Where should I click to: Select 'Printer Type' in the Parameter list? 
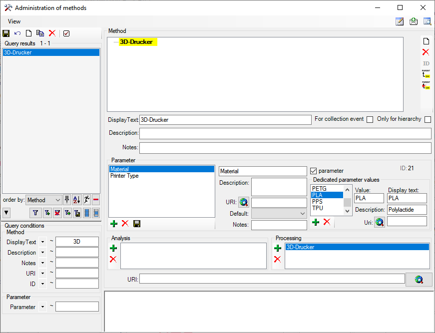point(125,176)
